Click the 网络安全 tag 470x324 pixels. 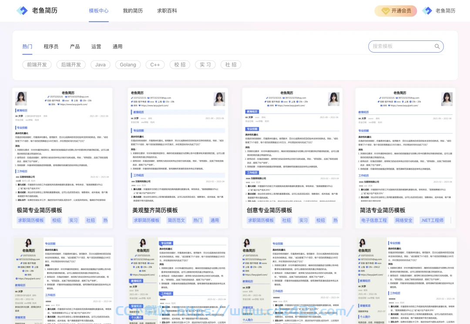(404, 220)
